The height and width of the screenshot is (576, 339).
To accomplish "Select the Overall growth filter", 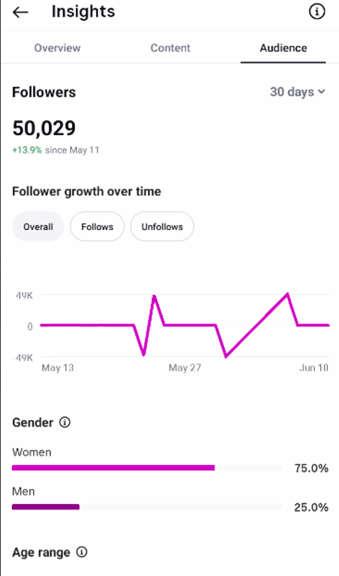I will pos(38,227).
